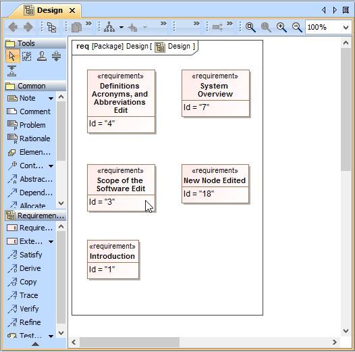Collapse the palette using bottom triangle

(35, 344)
